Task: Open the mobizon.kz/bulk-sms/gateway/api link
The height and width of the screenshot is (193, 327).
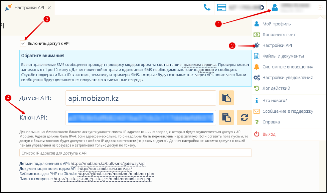Action: point(109,164)
